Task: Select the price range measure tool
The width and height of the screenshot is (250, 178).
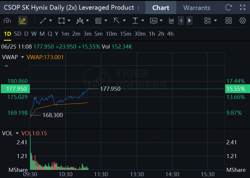Action: tap(135, 20)
